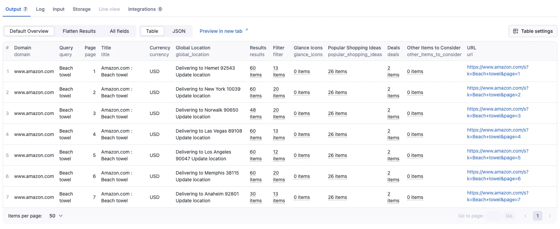Open URL ending with page=1

pos(498,70)
